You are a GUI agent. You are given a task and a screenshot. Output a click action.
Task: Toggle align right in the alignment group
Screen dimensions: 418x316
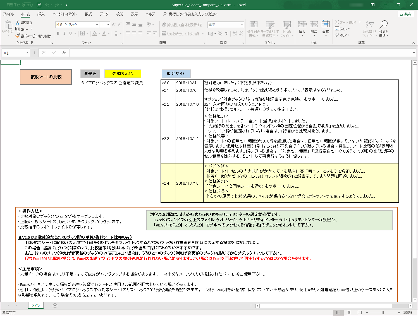[x=140, y=33]
